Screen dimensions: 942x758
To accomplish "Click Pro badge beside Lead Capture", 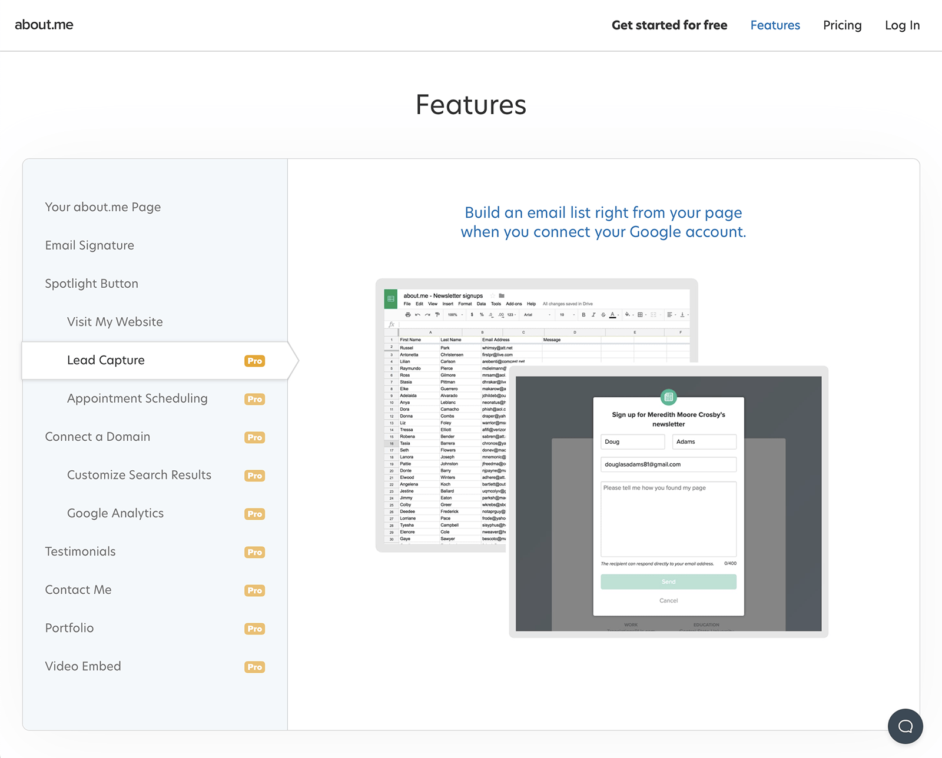I will [x=255, y=361].
